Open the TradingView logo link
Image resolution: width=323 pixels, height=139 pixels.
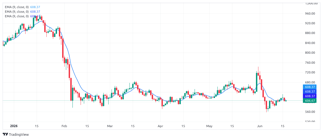coord(16,134)
